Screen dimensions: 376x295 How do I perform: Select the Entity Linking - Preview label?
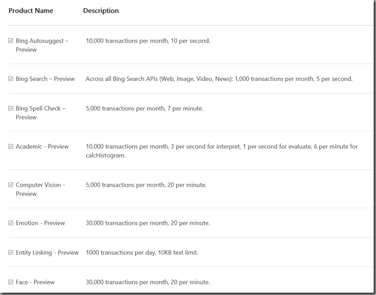click(x=47, y=252)
